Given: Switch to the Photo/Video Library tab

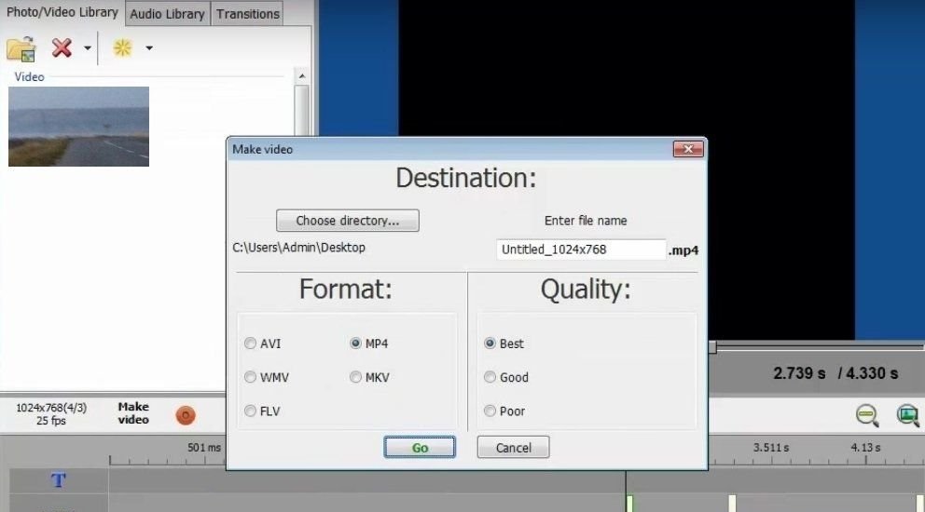Looking at the screenshot, I should pyautogui.click(x=62, y=12).
